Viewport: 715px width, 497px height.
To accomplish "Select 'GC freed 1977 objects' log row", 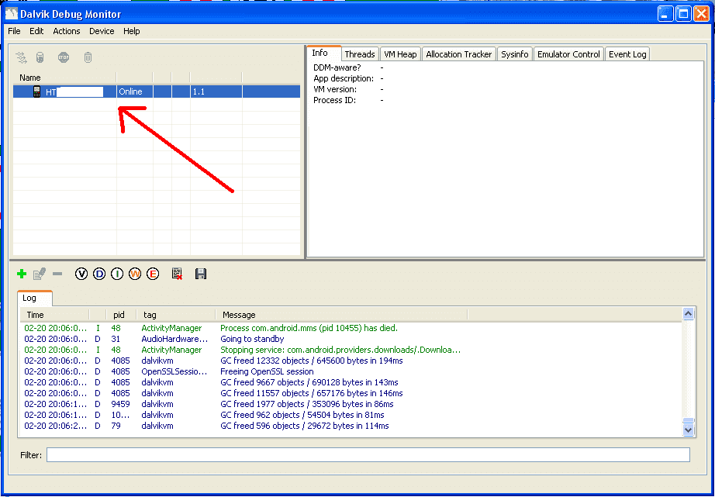I will pos(351,404).
